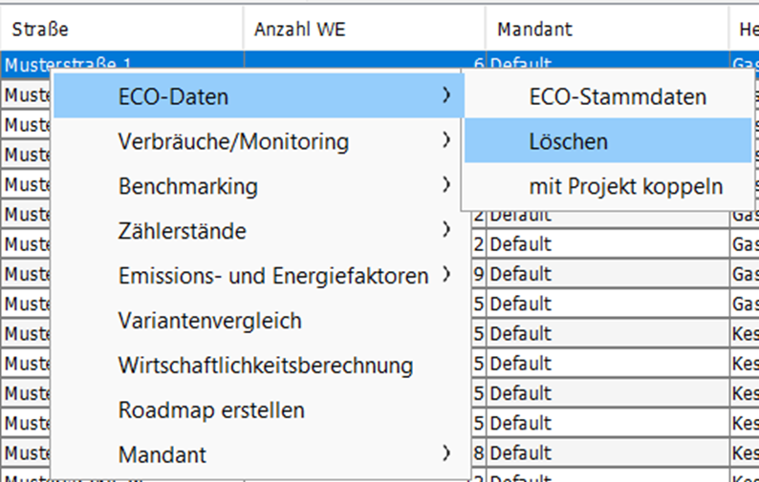Open Verbräuche/Monitoring menu entry
759x482 pixels.
233,141
